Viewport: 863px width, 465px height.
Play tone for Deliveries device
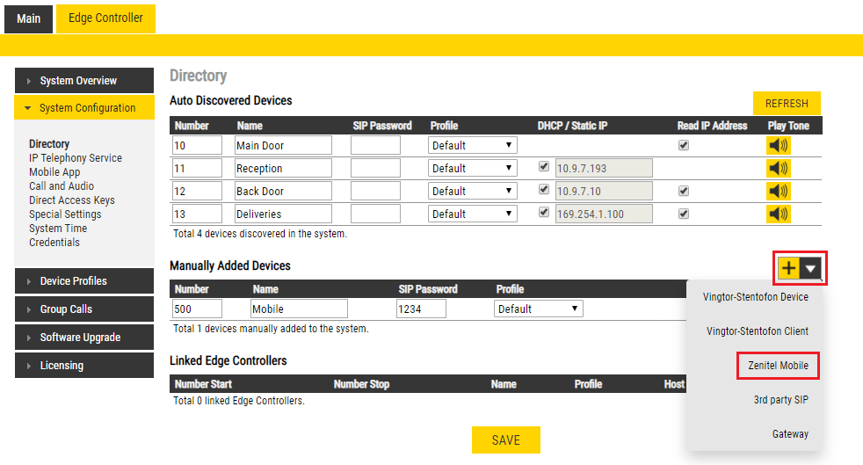pyautogui.click(x=779, y=214)
